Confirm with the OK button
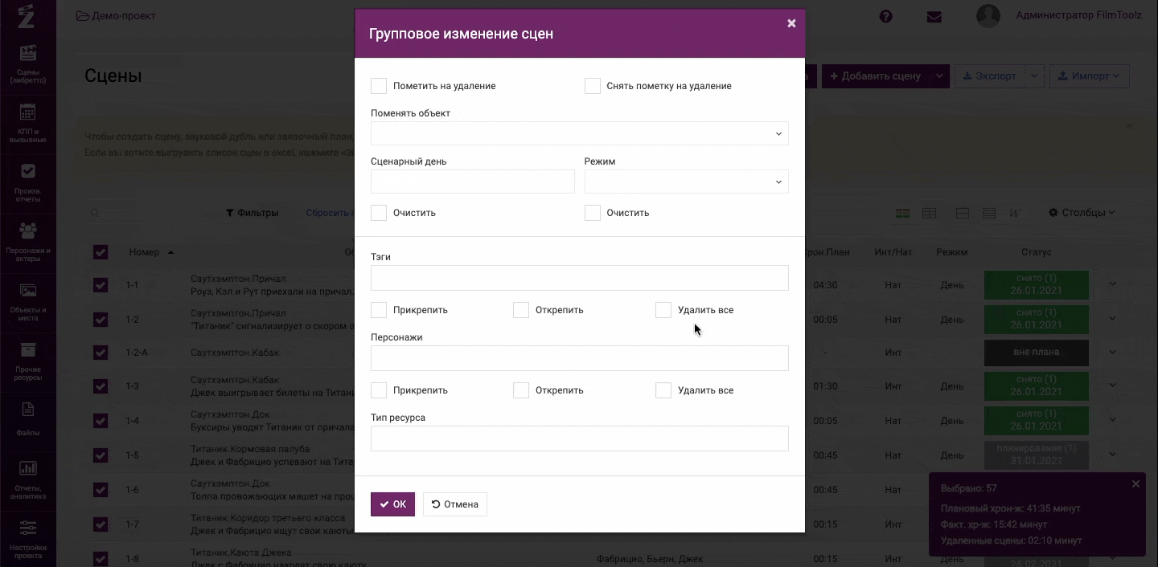This screenshot has width=1158, height=567. click(x=392, y=504)
